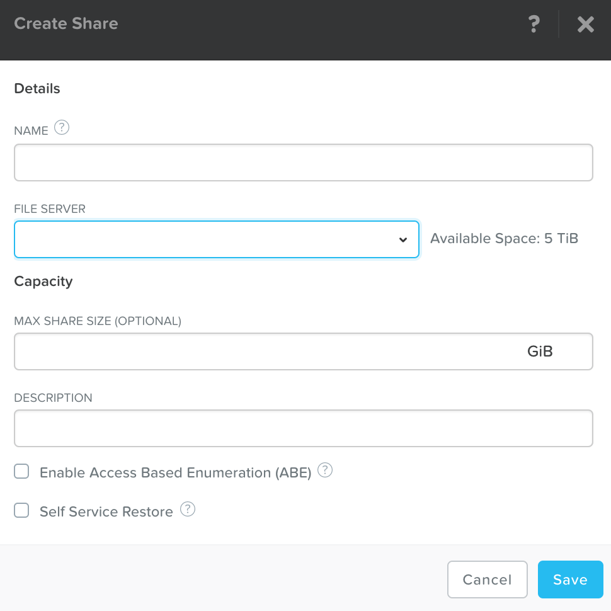The height and width of the screenshot is (611, 611).
Task: Open the help tooltip next to NAME
Action: pos(61,128)
